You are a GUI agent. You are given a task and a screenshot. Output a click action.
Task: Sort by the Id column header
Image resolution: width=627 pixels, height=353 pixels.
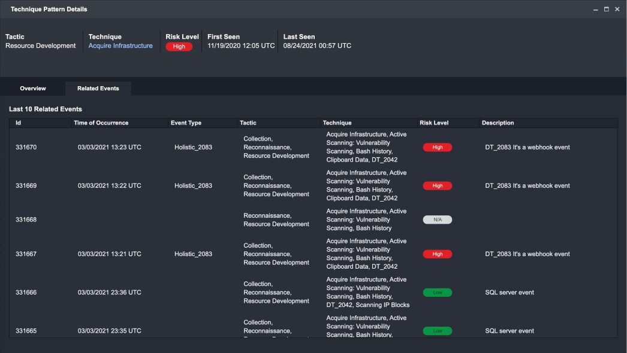coord(19,123)
